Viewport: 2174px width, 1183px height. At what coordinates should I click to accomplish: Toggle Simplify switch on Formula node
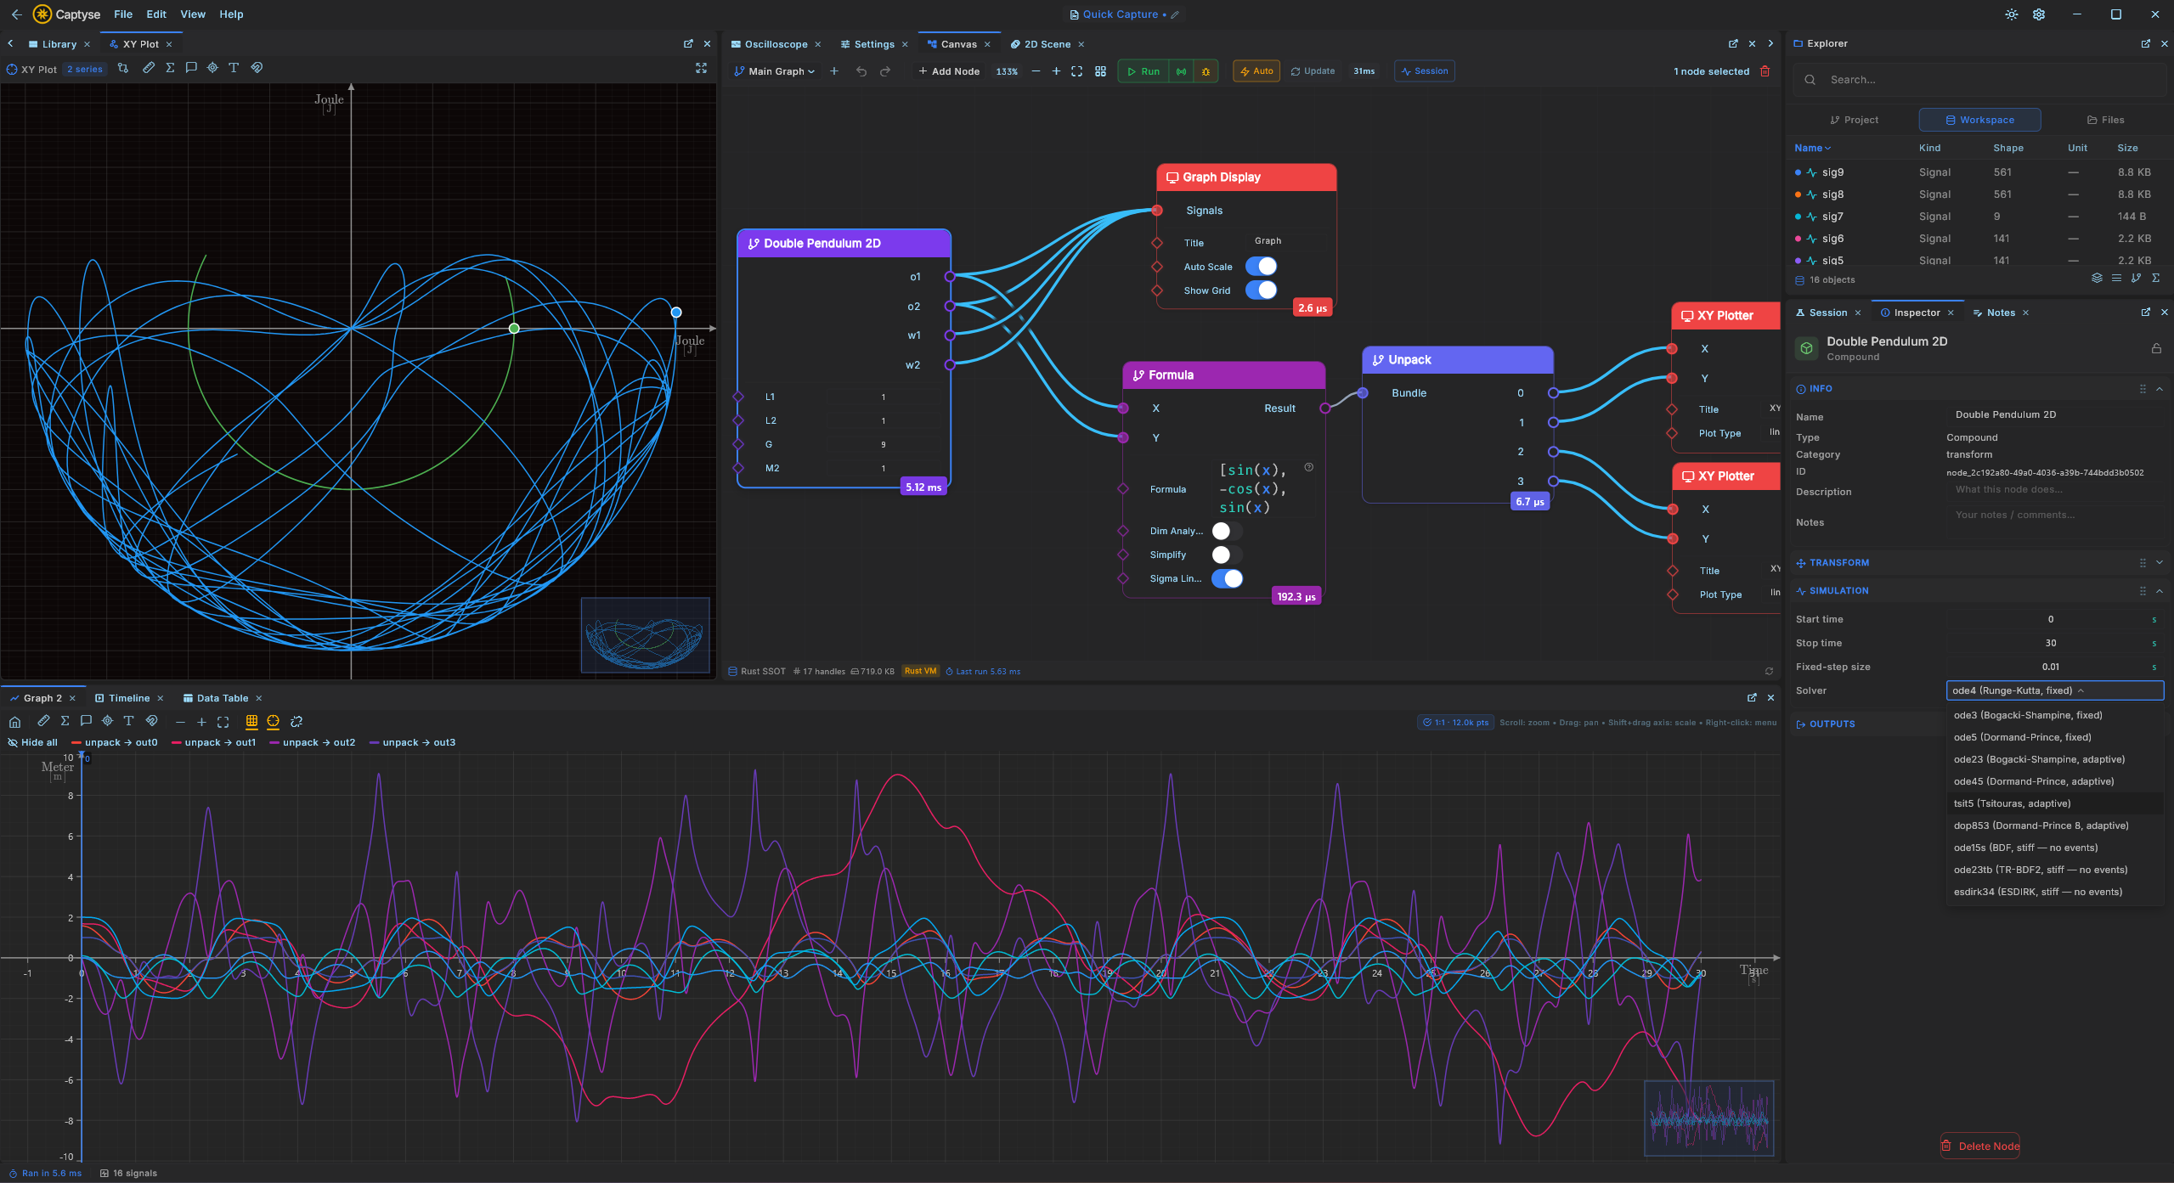pyautogui.click(x=1227, y=555)
